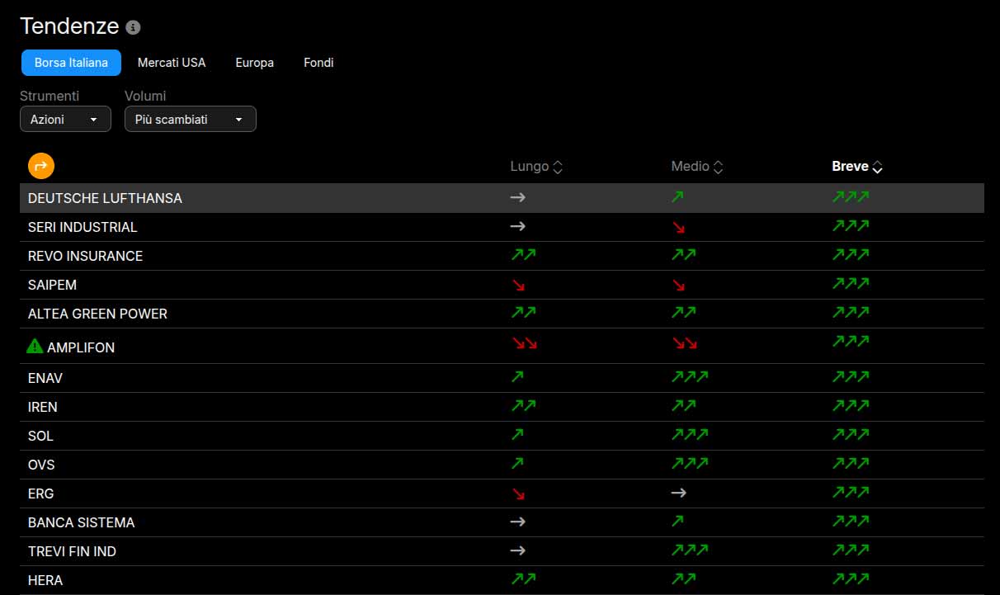Click SOL Lungo single green arrow

pos(517,434)
